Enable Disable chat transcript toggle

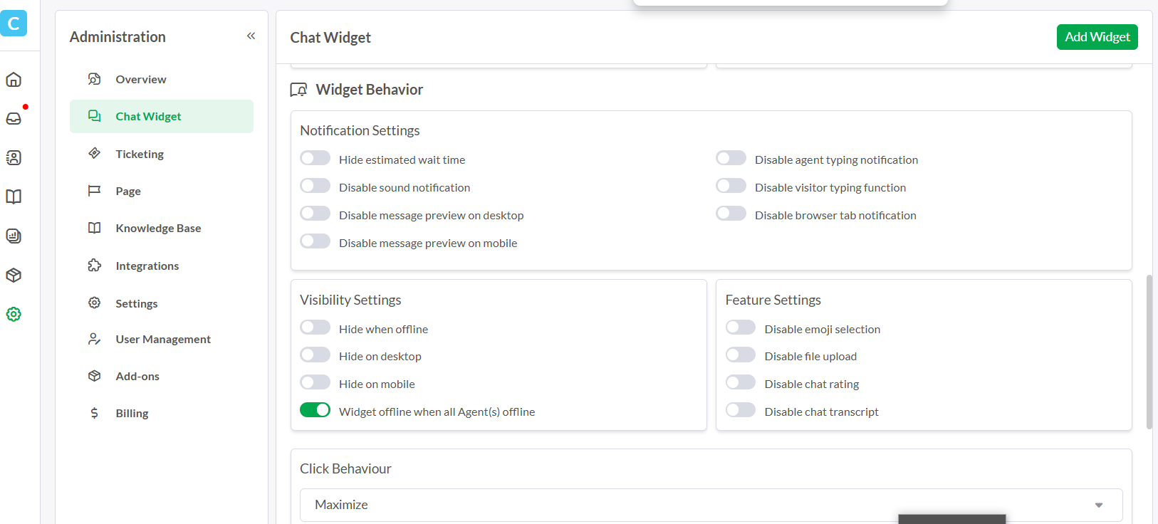click(x=740, y=410)
